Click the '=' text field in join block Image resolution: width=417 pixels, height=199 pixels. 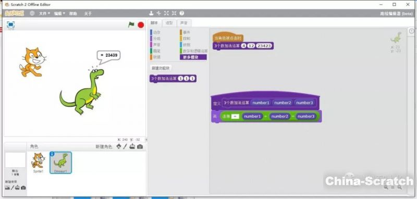pos(235,116)
